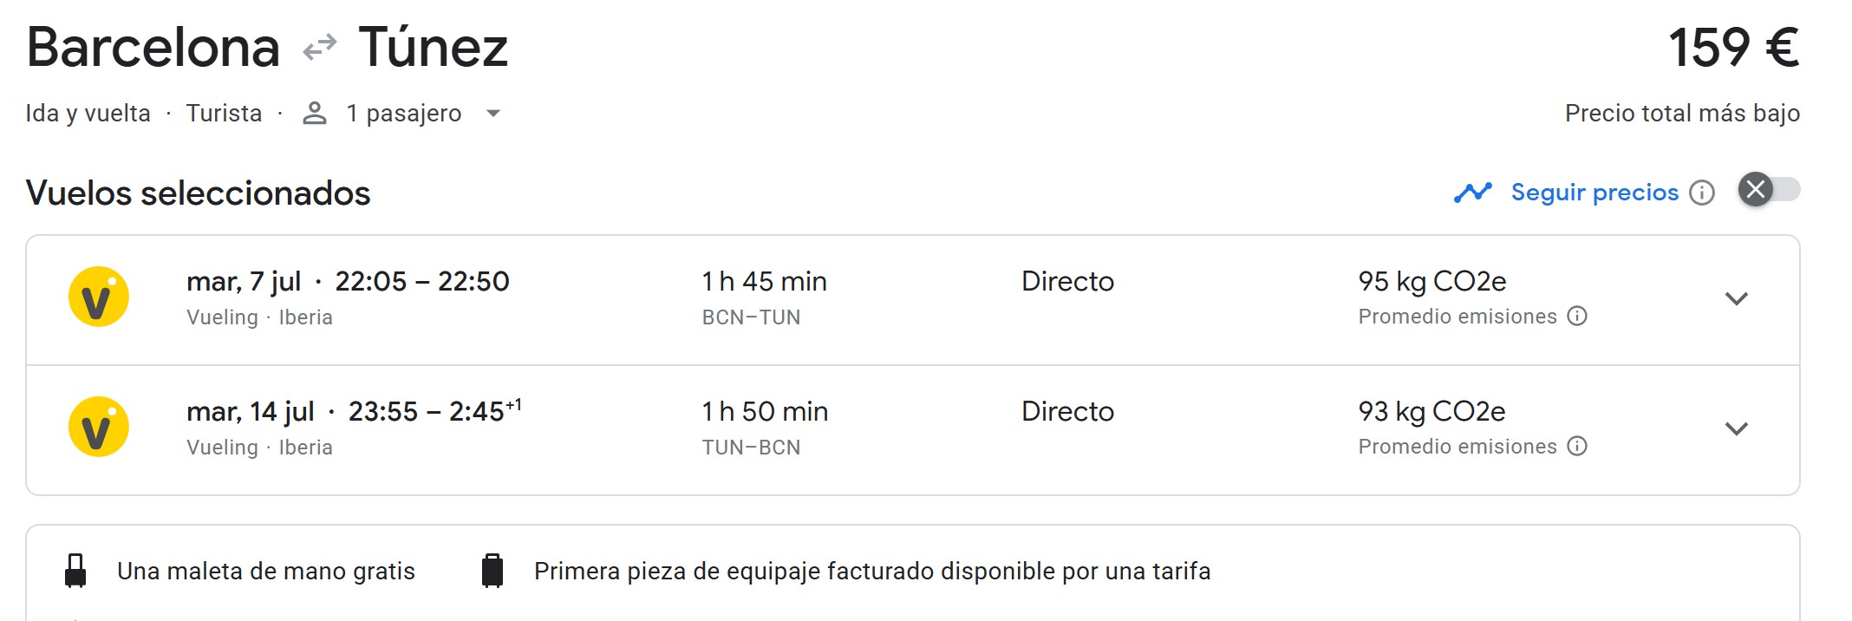
Task: Click the 159 € total price
Action: [1732, 47]
